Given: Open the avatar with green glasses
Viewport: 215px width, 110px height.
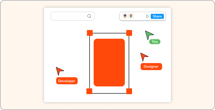Looking at the screenshot, I should (x=131, y=16).
